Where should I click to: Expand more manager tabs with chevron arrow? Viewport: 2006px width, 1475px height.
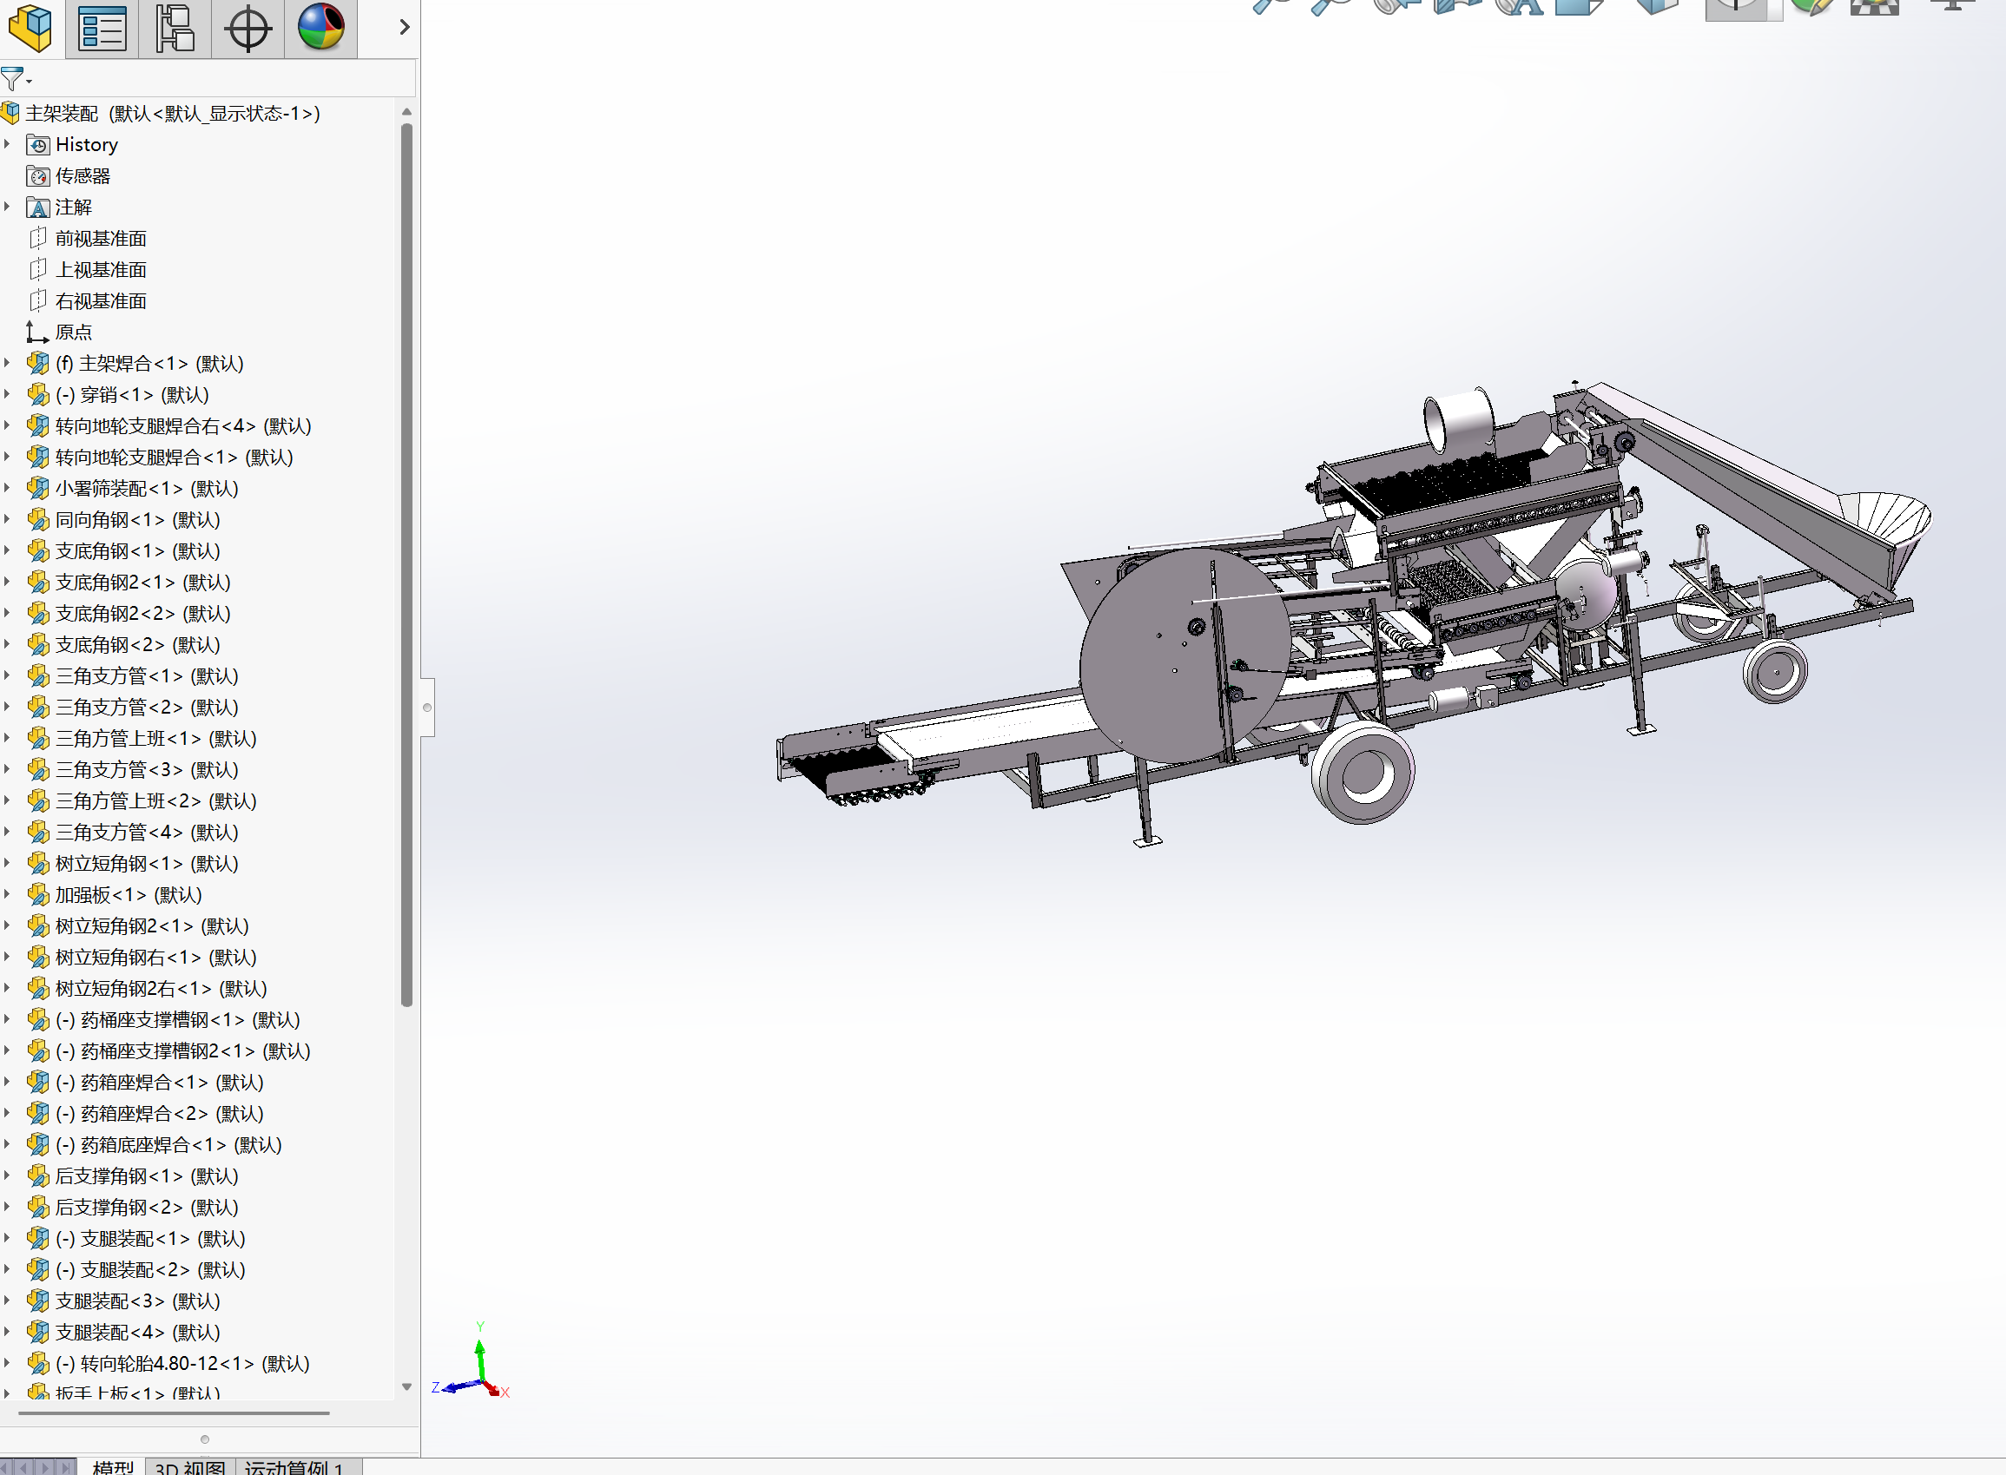[x=404, y=28]
